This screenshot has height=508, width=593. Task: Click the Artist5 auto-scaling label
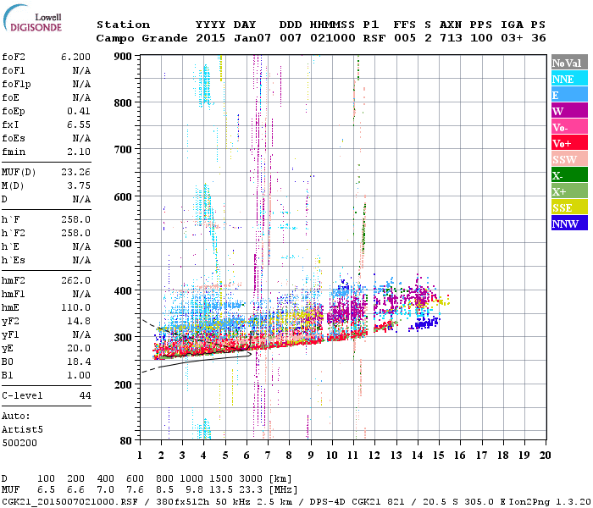tap(22, 430)
